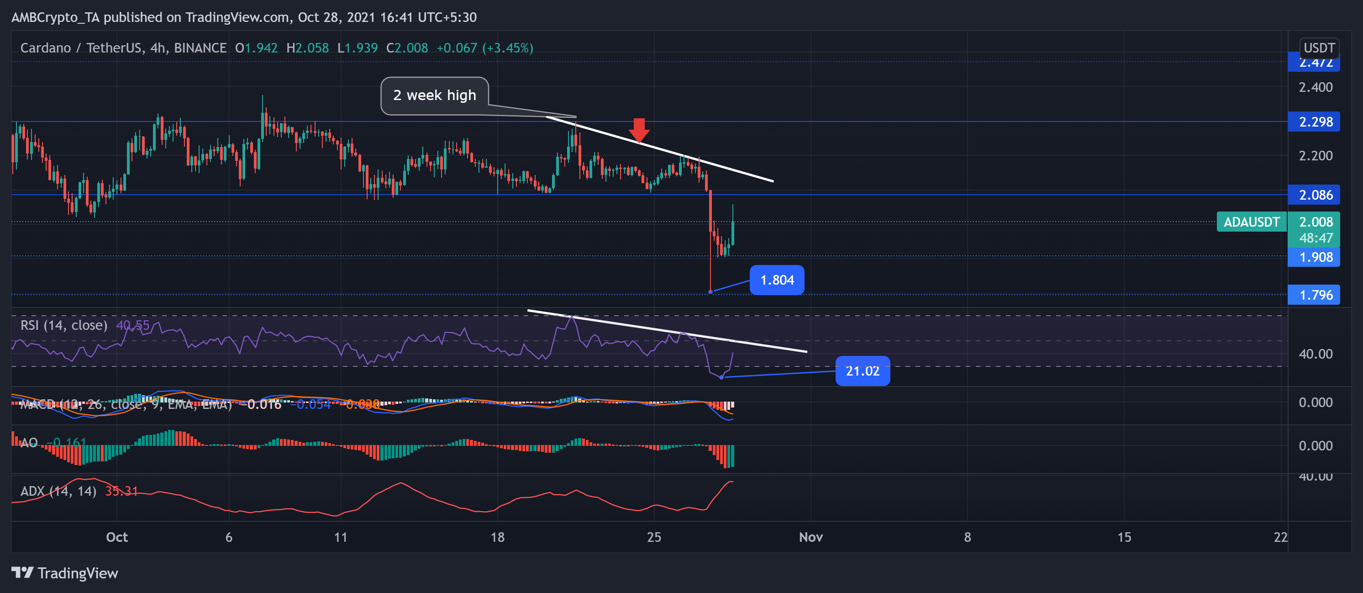This screenshot has height=593, width=1363.
Task: Click the countdown timer 48:47
Action: click(1316, 238)
